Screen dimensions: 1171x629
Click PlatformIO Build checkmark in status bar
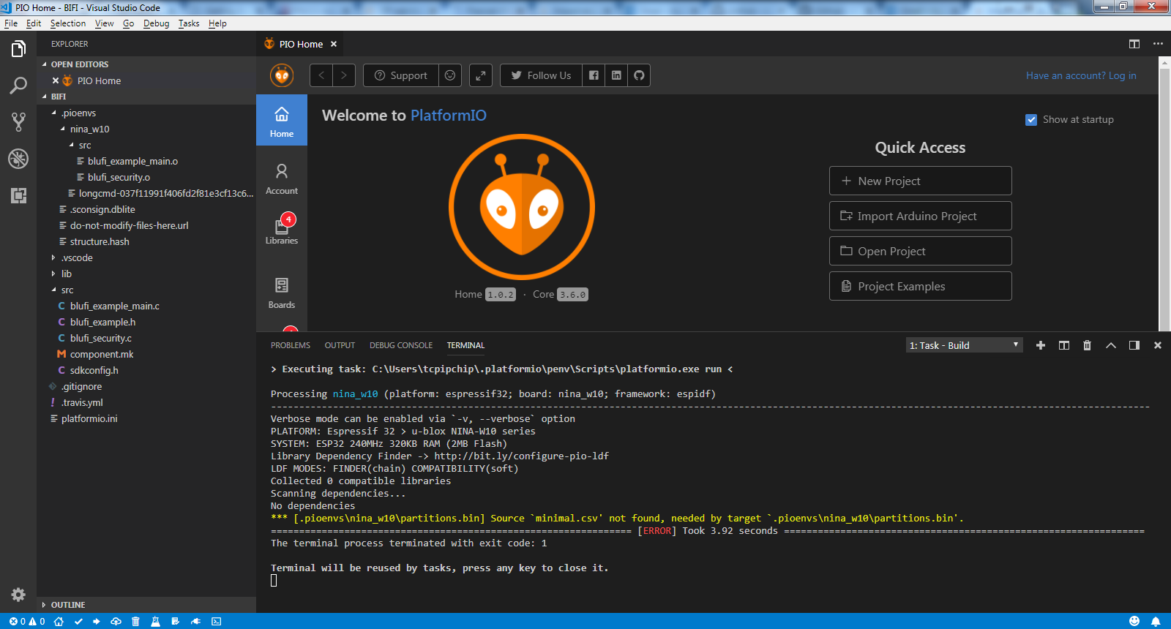pos(78,622)
